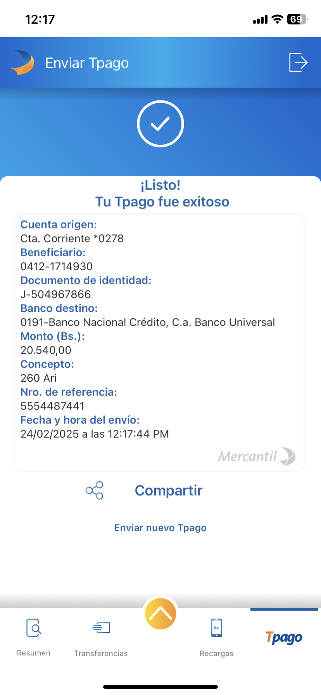This screenshot has height=695, width=321.
Task: Tap the beneficiary phone number 0412-1714930
Action: coord(57,266)
